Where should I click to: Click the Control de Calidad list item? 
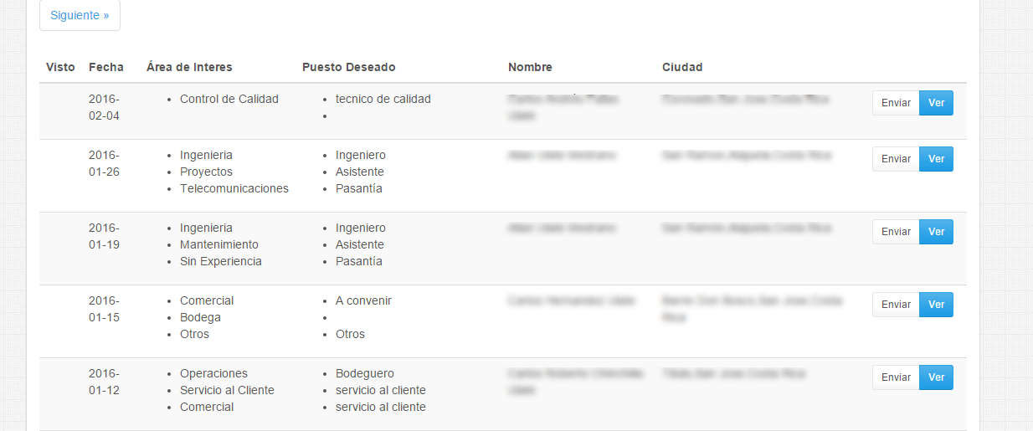[x=229, y=99]
